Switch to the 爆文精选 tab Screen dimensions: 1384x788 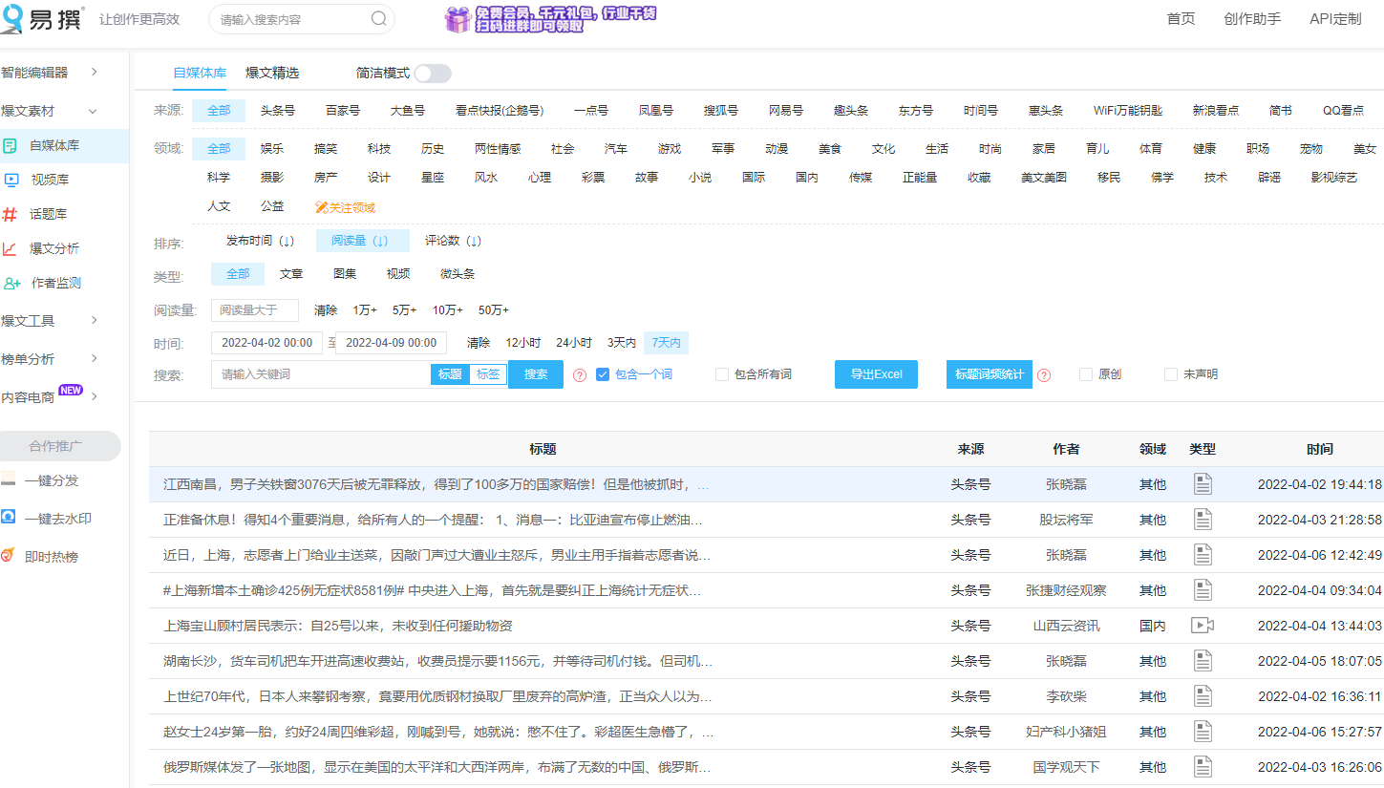pyautogui.click(x=274, y=72)
